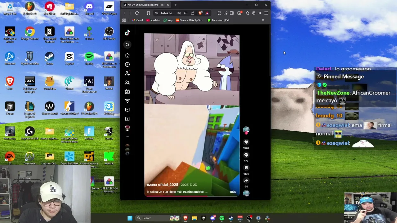Expand the caption with "más"
The height and width of the screenshot is (223, 397).
(x=233, y=192)
